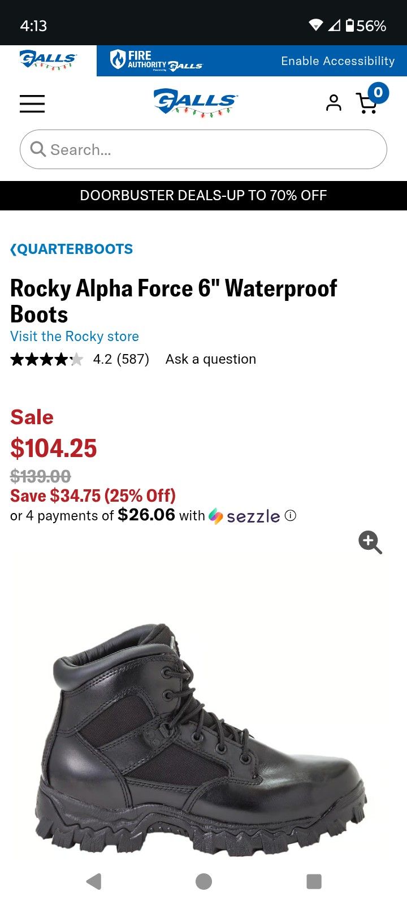Click the search magnifier icon
The image size is (407, 905).
(x=37, y=149)
